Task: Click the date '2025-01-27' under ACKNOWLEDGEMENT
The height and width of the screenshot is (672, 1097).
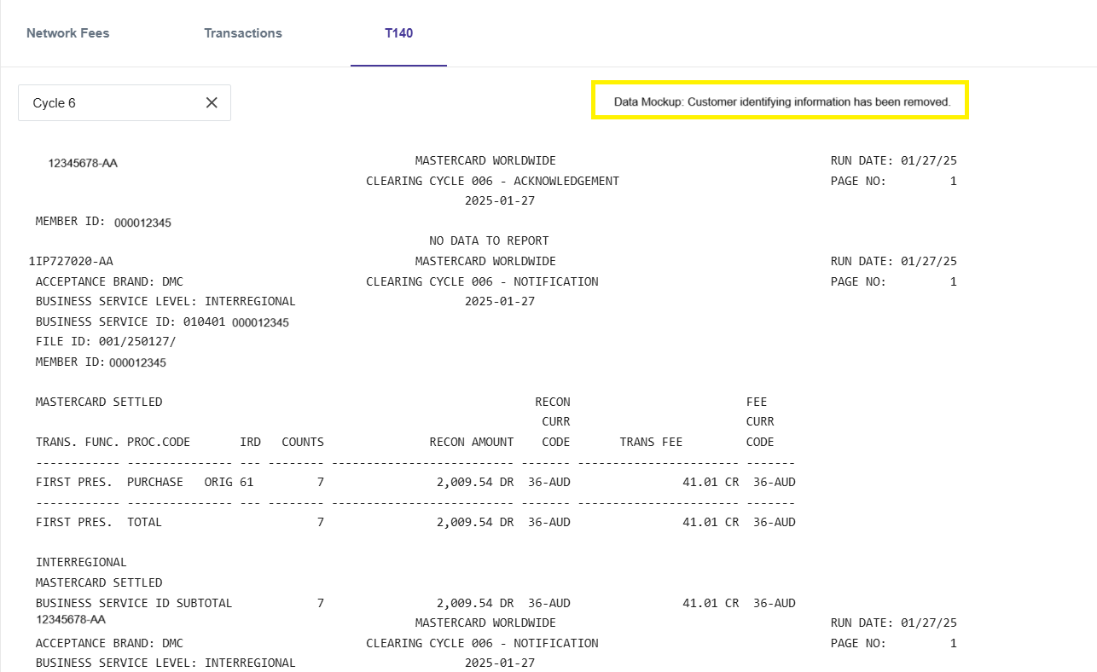Action: coord(500,201)
